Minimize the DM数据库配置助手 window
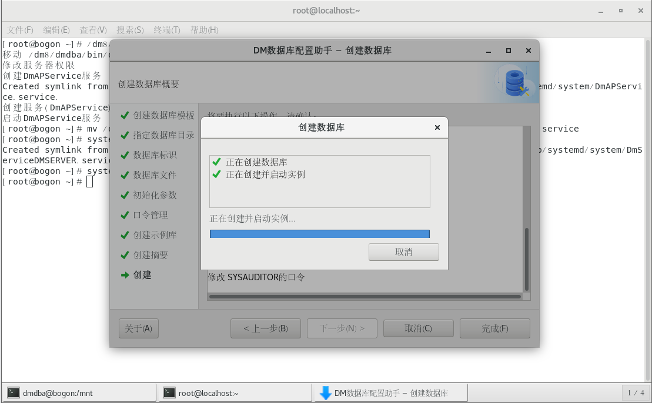Image resolution: width=652 pixels, height=403 pixels. pyautogui.click(x=489, y=51)
